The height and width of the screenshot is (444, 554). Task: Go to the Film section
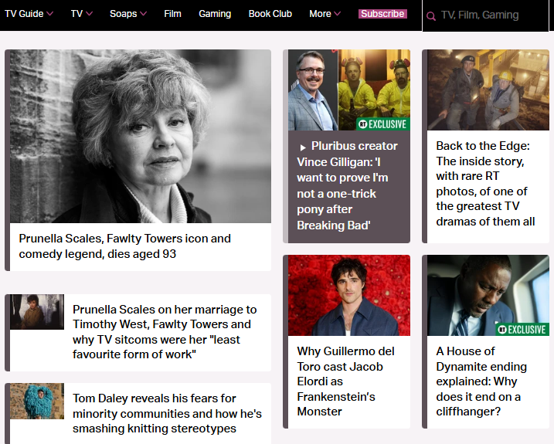[x=172, y=14]
